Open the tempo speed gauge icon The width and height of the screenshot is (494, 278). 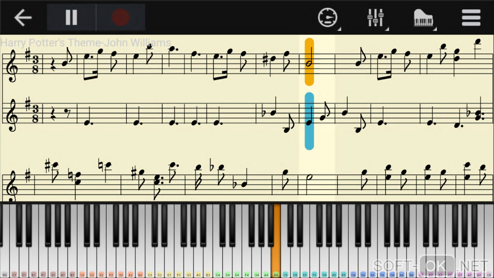[x=327, y=17]
